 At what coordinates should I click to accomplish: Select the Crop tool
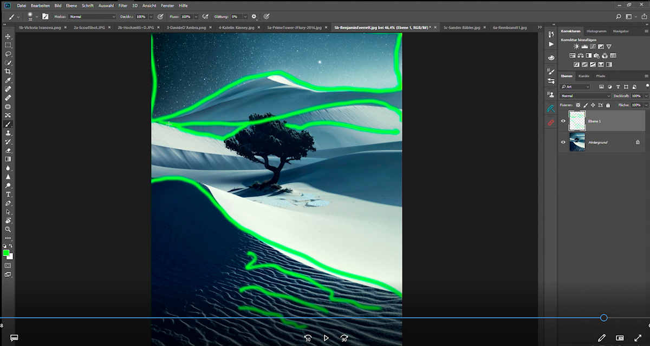point(8,71)
